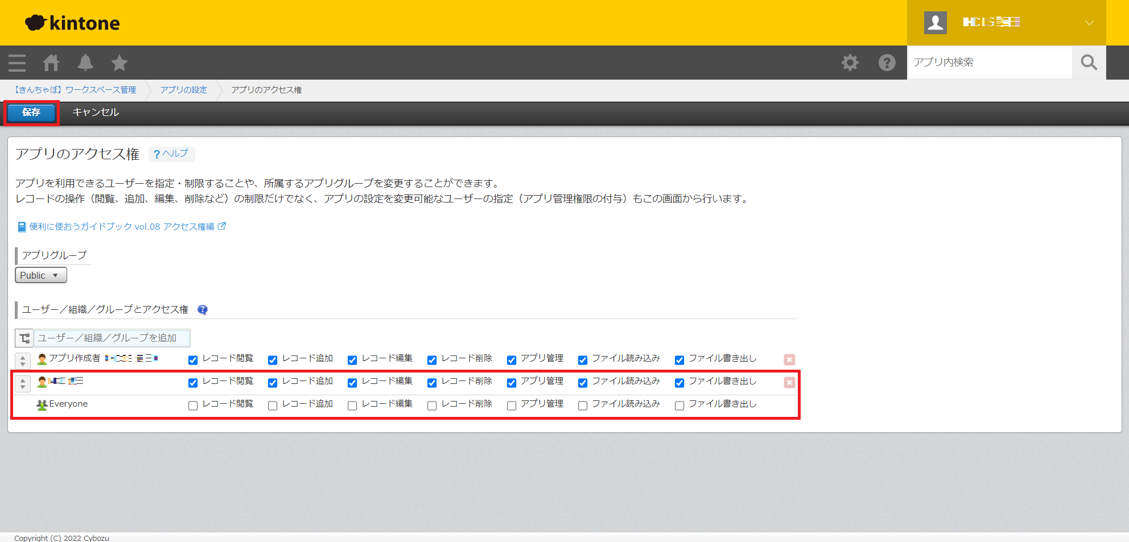This screenshot has height=542, width=1129.
Task: Delete the アプリ作成者 permission row
Action: coord(789,359)
